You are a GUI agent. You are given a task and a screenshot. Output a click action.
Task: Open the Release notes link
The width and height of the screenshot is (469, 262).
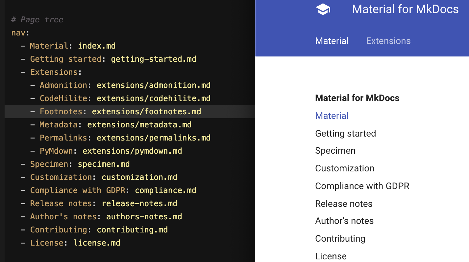coord(344,204)
